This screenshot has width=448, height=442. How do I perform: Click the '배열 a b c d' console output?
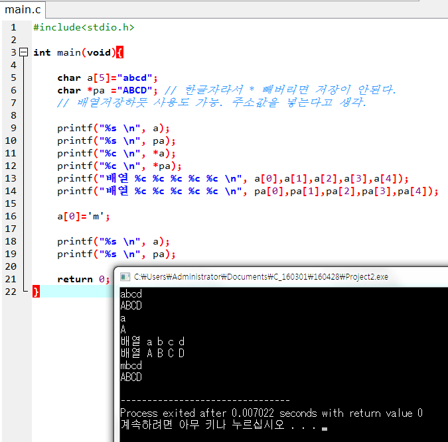[153, 341]
